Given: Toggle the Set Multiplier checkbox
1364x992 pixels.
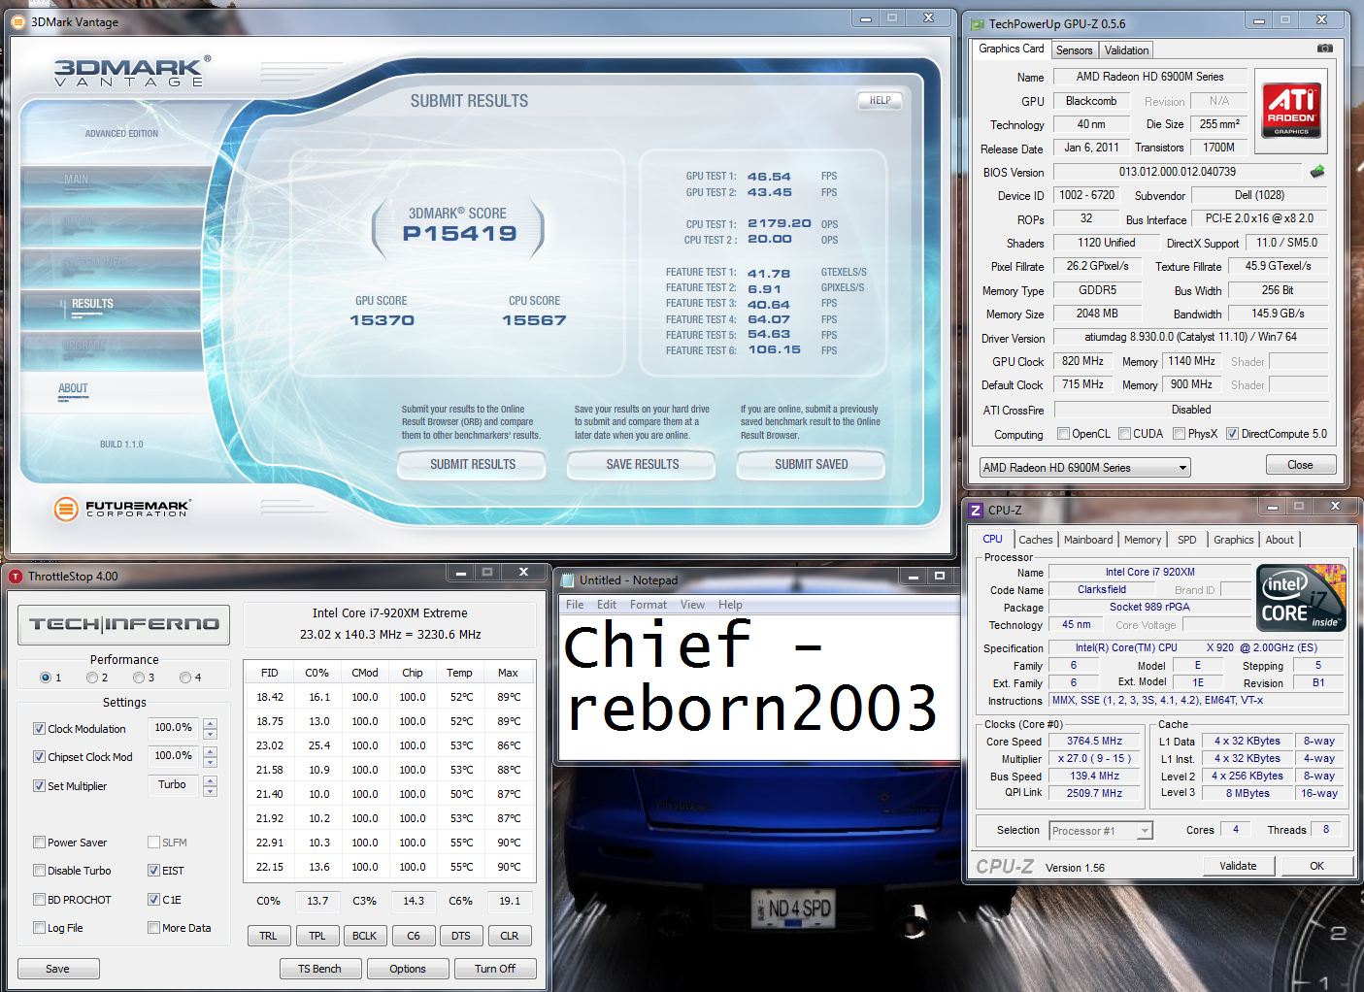Looking at the screenshot, I should [39, 785].
